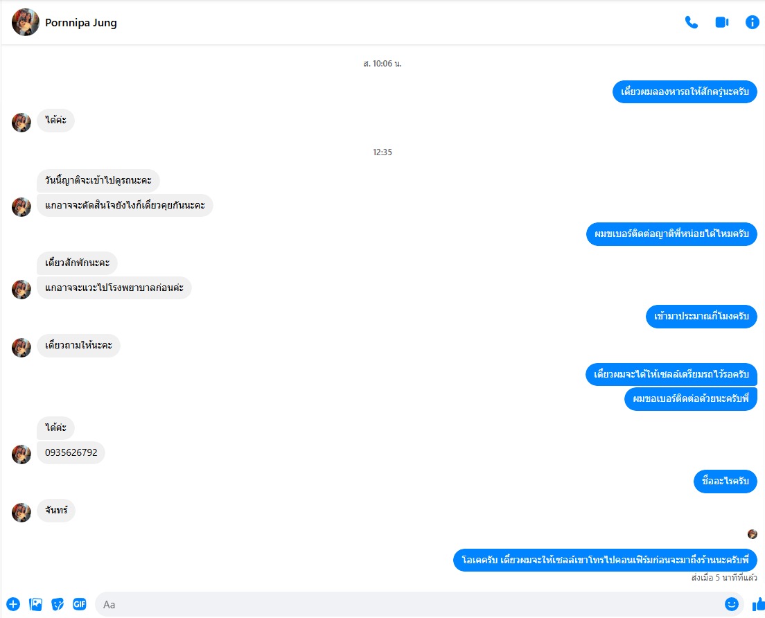The height and width of the screenshot is (618, 765).
Task: Click the Pornnipa Jung name in header
Action: click(81, 22)
